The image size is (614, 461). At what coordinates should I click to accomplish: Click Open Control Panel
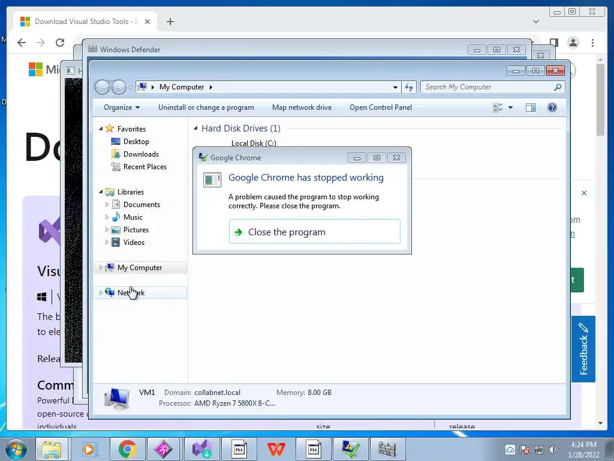[381, 107]
